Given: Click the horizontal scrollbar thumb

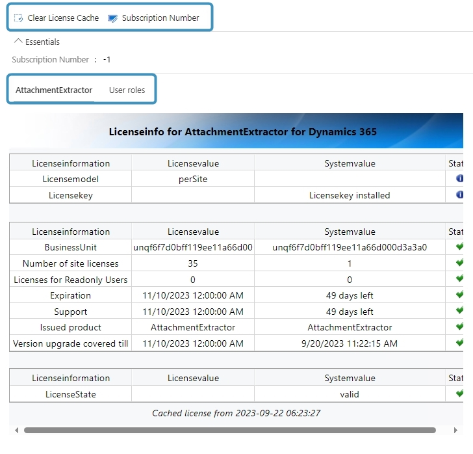Looking at the screenshot, I should coord(230,430).
